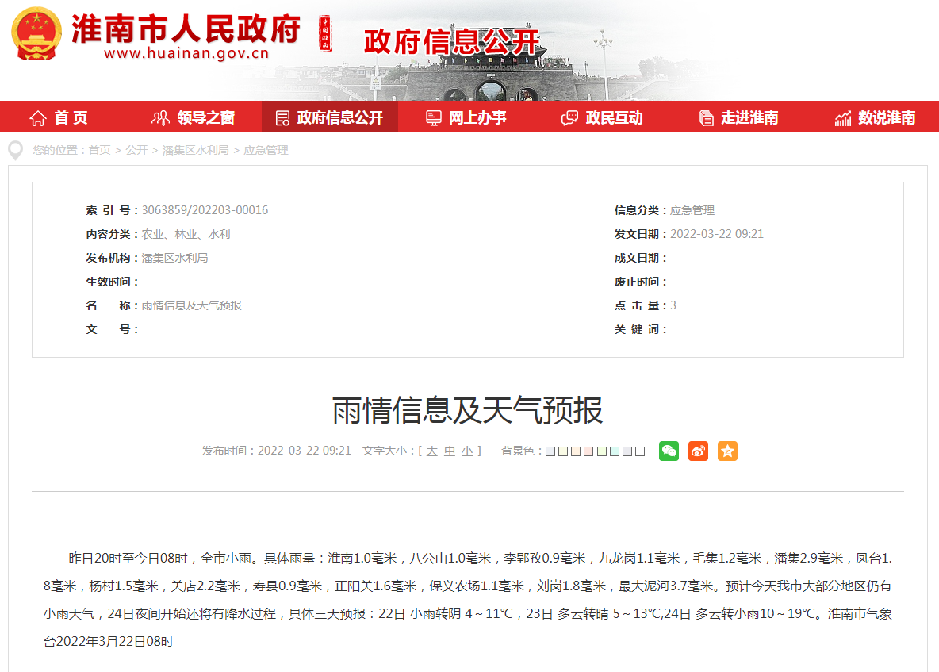Screen dimensions: 939x672
Task: Share the article via the Weibo icon
Action: coord(698,451)
